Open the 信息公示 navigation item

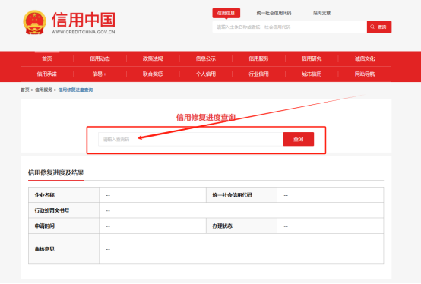206,58
